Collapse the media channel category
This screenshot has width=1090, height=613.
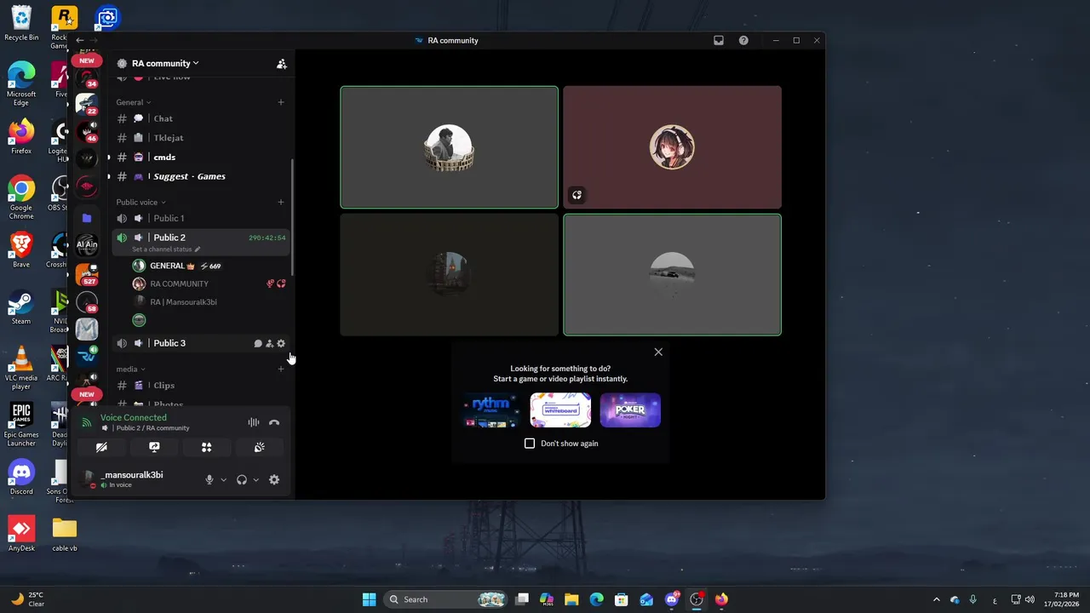tap(130, 370)
